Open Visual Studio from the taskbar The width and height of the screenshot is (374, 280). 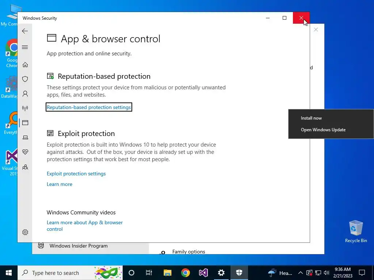203,273
